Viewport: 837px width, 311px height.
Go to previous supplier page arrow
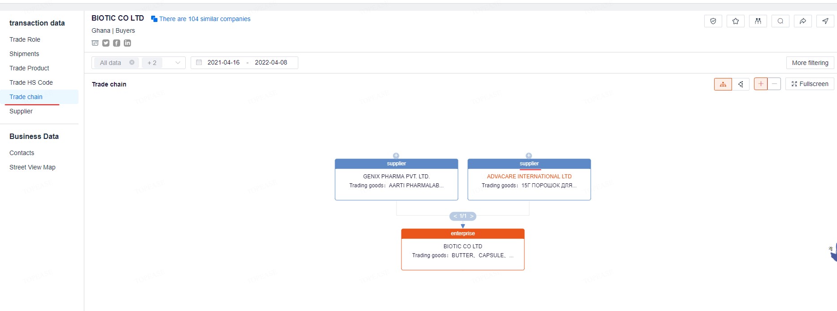coord(455,216)
